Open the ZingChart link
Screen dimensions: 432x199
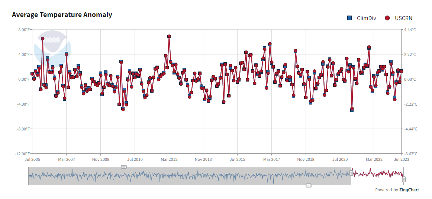tap(409, 190)
